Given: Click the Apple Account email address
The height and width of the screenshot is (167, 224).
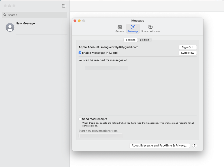Looking at the screenshot, I should [120, 47].
